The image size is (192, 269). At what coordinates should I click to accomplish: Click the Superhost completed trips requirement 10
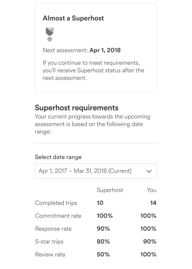(100, 203)
